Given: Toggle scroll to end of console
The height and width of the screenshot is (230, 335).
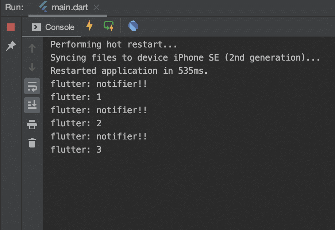Looking at the screenshot, I should point(32,105).
